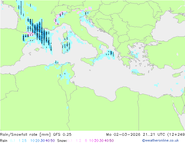
Task: Click the island of Mallorca on the map
Action: point(37,50)
